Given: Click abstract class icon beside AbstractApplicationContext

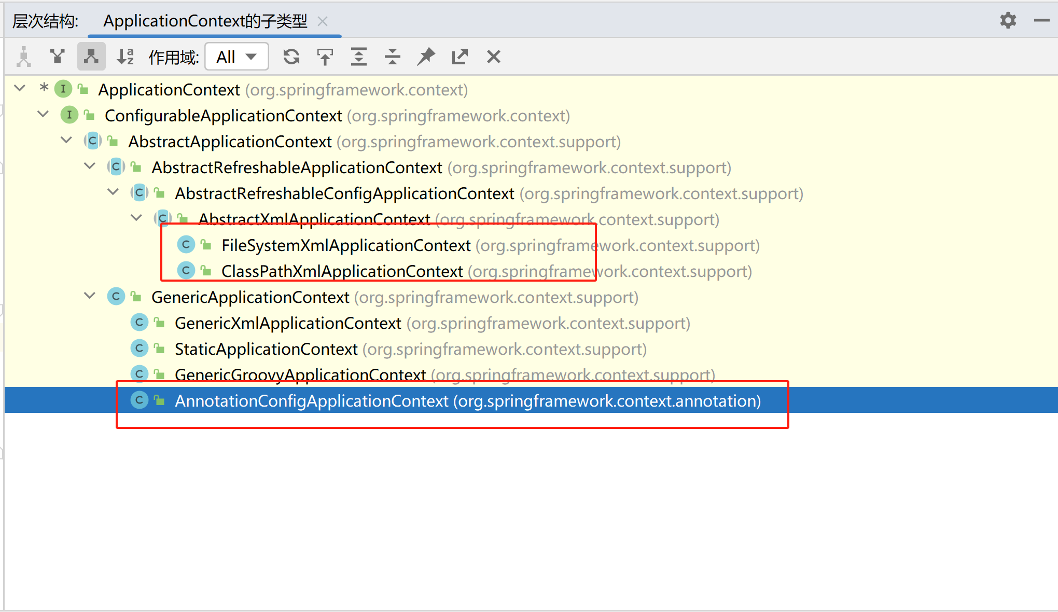Looking at the screenshot, I should (93, 141).
